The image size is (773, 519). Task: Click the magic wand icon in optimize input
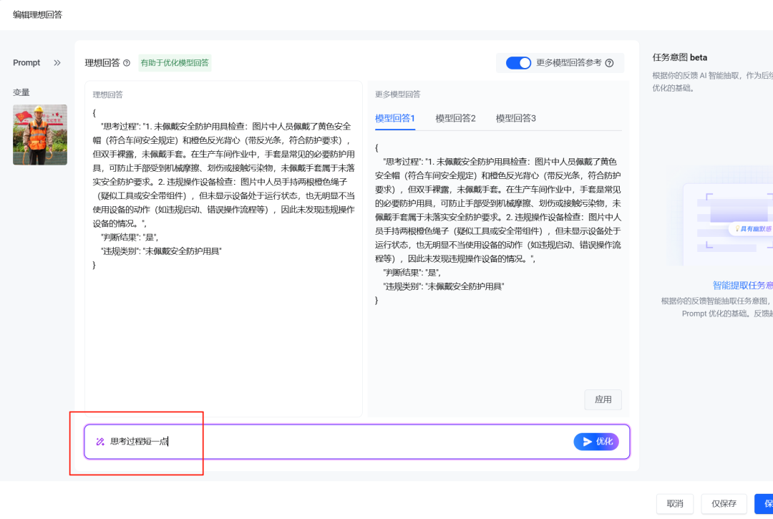click(100, 442)
